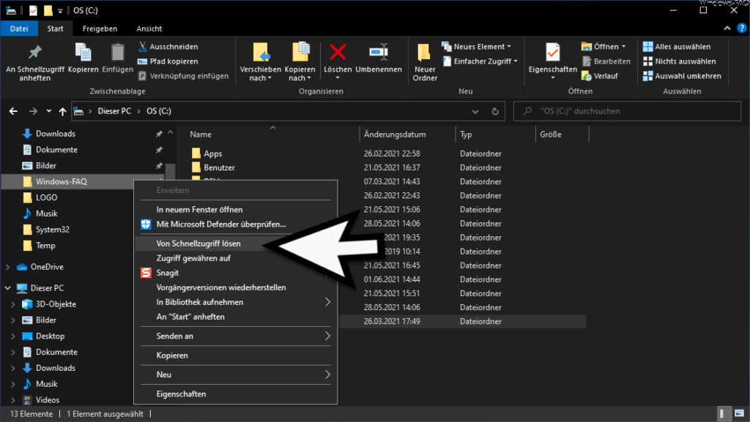The width and height of the screenshot is (750, 422).
Task: Switch to details view icon in status bar
Action: [724, 413]
